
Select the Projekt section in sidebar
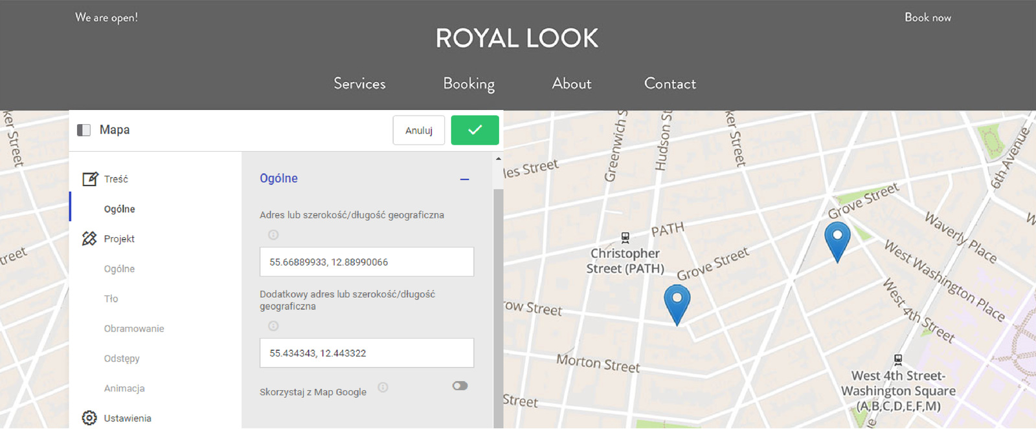pyautogui.click(x=119, y=238)
